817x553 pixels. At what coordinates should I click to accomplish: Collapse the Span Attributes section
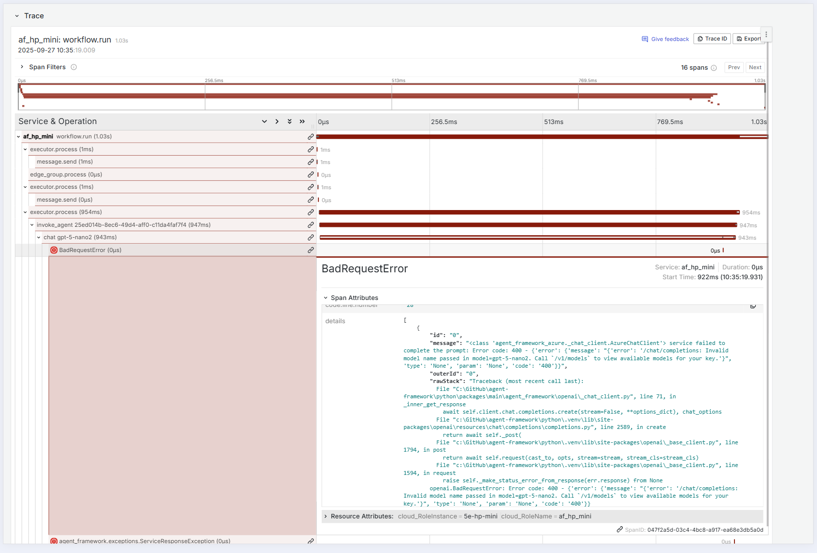coord(326,298)
